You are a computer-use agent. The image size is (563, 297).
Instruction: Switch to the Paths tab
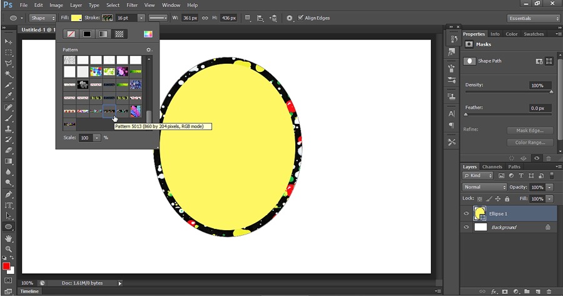514,167
